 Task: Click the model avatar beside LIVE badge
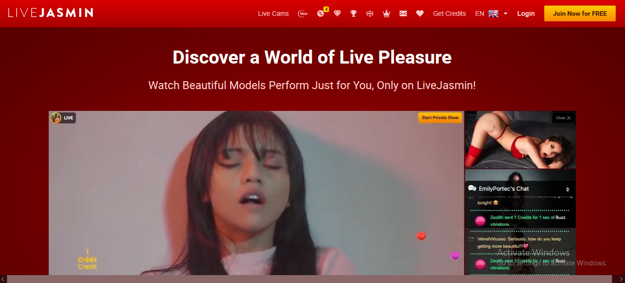56,118
